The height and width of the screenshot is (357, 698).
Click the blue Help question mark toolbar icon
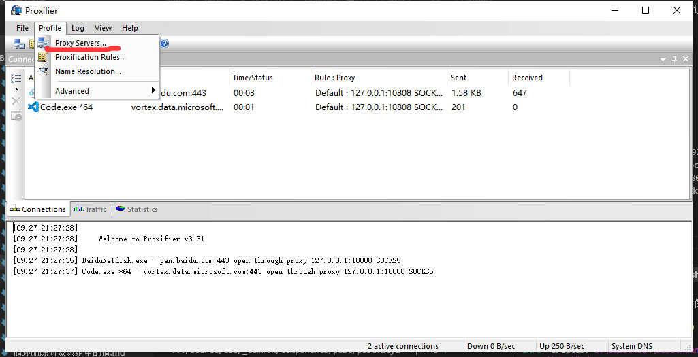[x=164, y=44]
